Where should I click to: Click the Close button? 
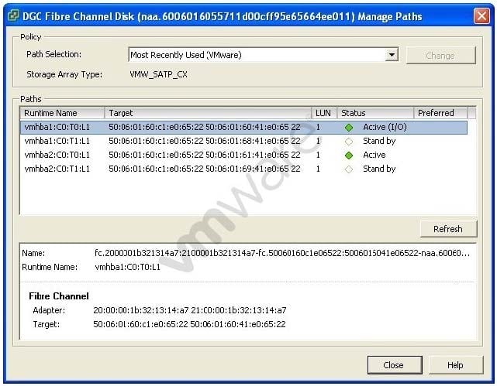coord(395,365)
